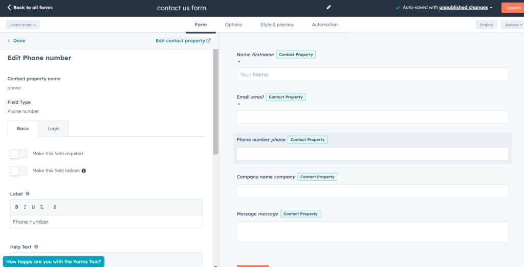
Task: Go to the Automation tab
Action: pyautogui.click(x=324, y=25)
